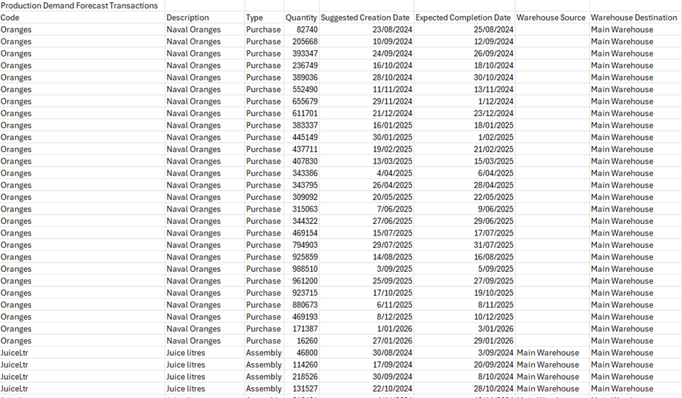This screenshot has width=682, height=398.
Task: Select the 'Expected Completion Date' header cell
Action: click(463, 17)
